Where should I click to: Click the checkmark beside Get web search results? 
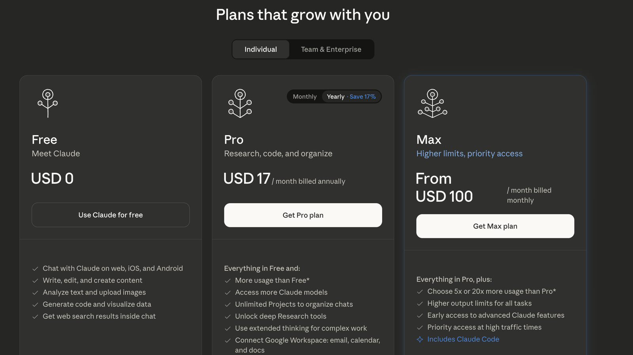point(35,317)
